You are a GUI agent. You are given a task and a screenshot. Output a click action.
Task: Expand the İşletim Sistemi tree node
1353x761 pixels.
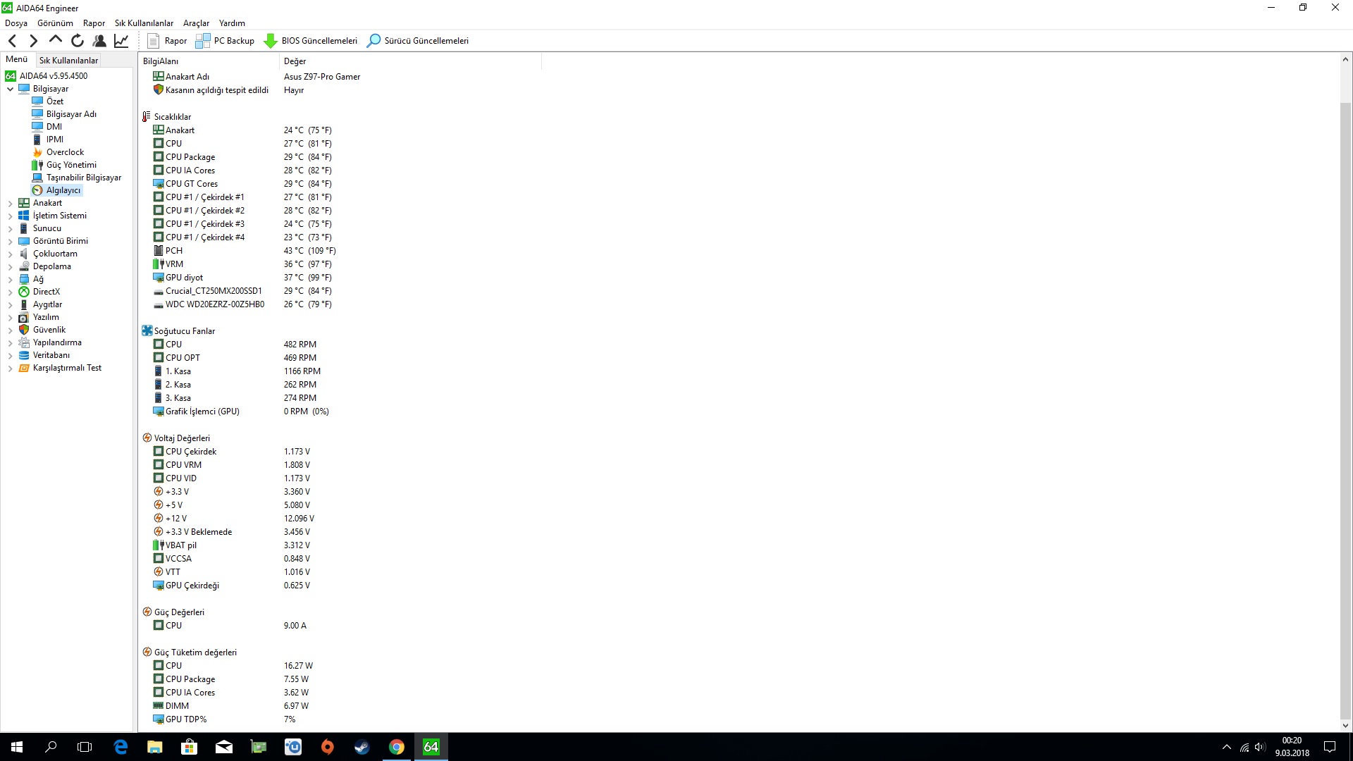[x=11, y=216]
